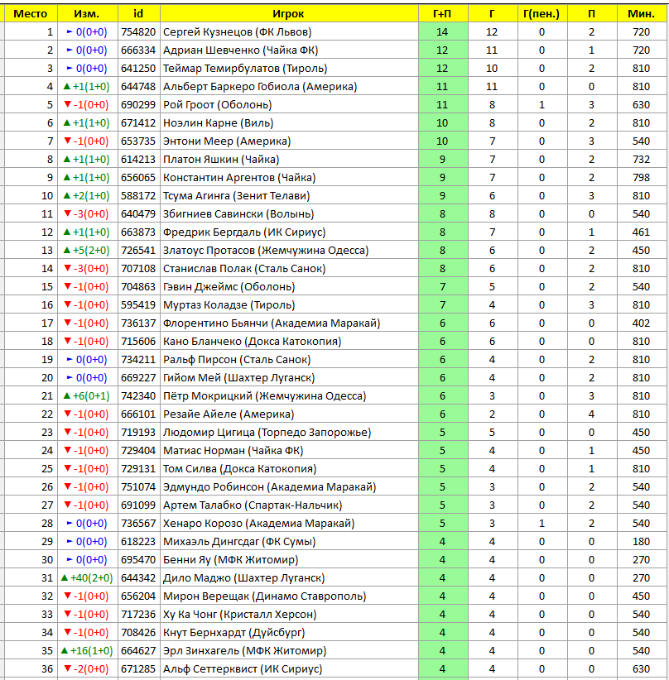The height and width of the screenshot is (680, 669).
Task: Click id cell 666334
Action: pos(138,50)
